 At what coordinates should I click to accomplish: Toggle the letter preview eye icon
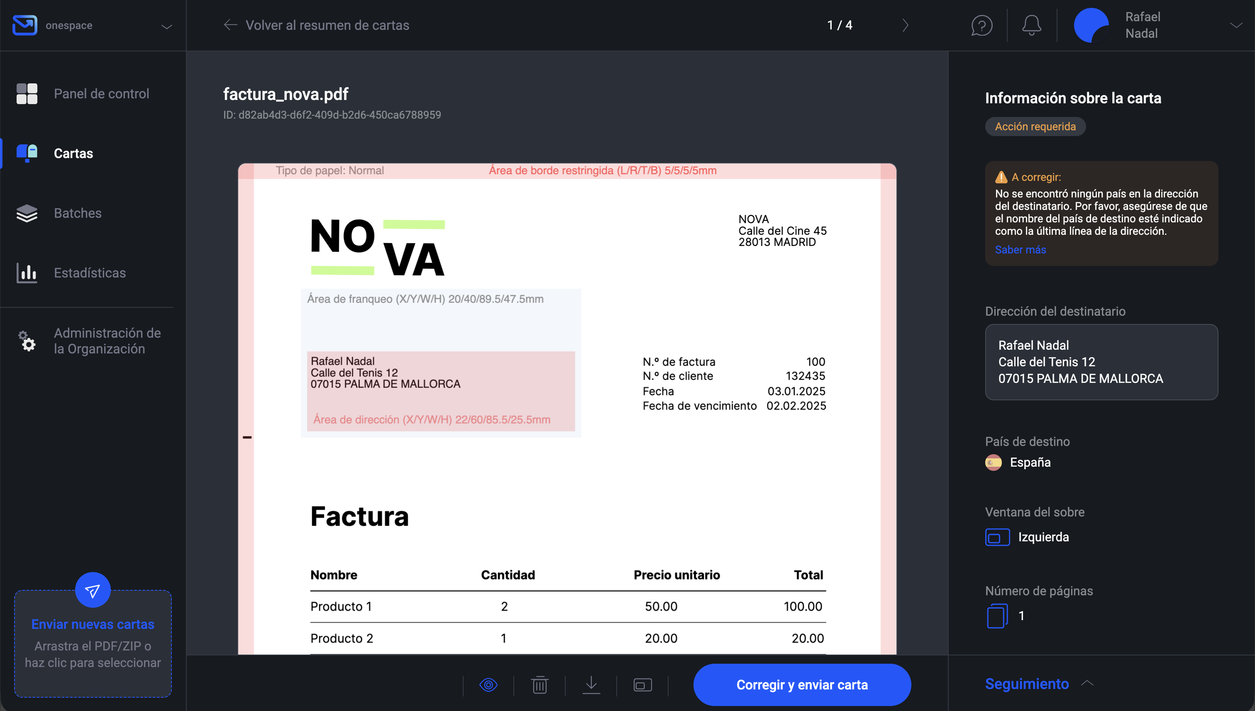click(489, 684)
